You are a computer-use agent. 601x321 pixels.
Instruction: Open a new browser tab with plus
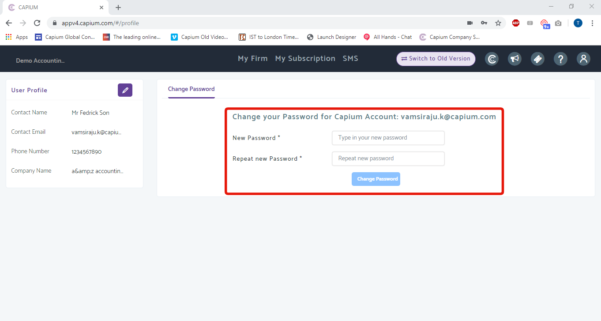pos(118,8)
